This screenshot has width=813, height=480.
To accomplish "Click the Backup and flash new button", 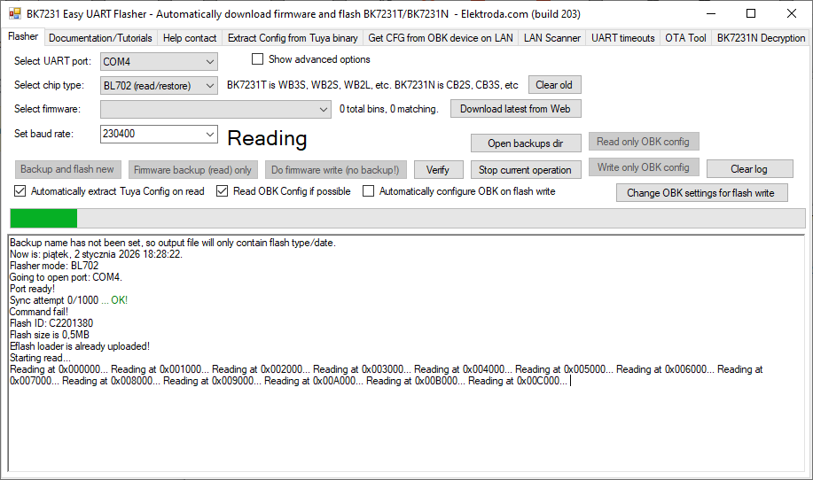I will pos(67,169).
